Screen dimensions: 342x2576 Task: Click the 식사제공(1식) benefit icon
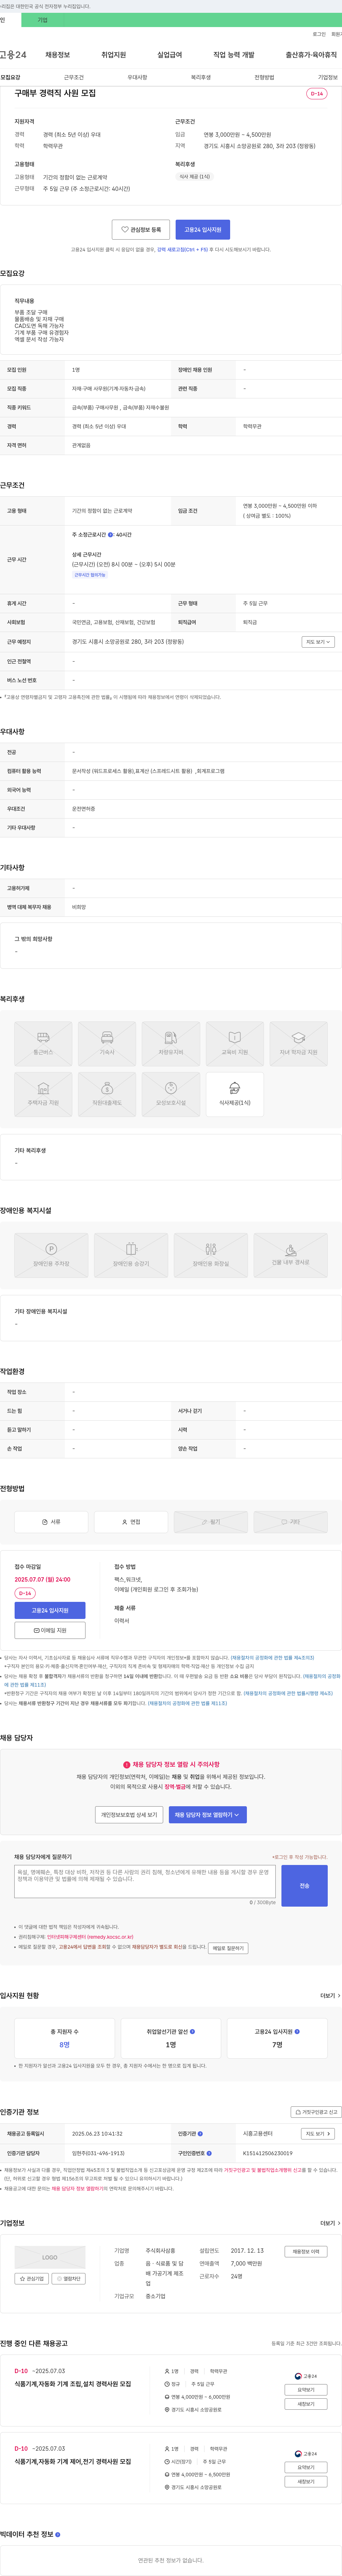pos(235,1094)
